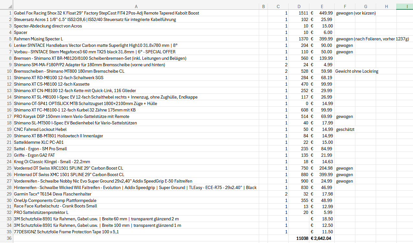Screen dimensions: 413x243
Task: Select row 5 header
Action: pyautogui.click(x=6, y=39)
